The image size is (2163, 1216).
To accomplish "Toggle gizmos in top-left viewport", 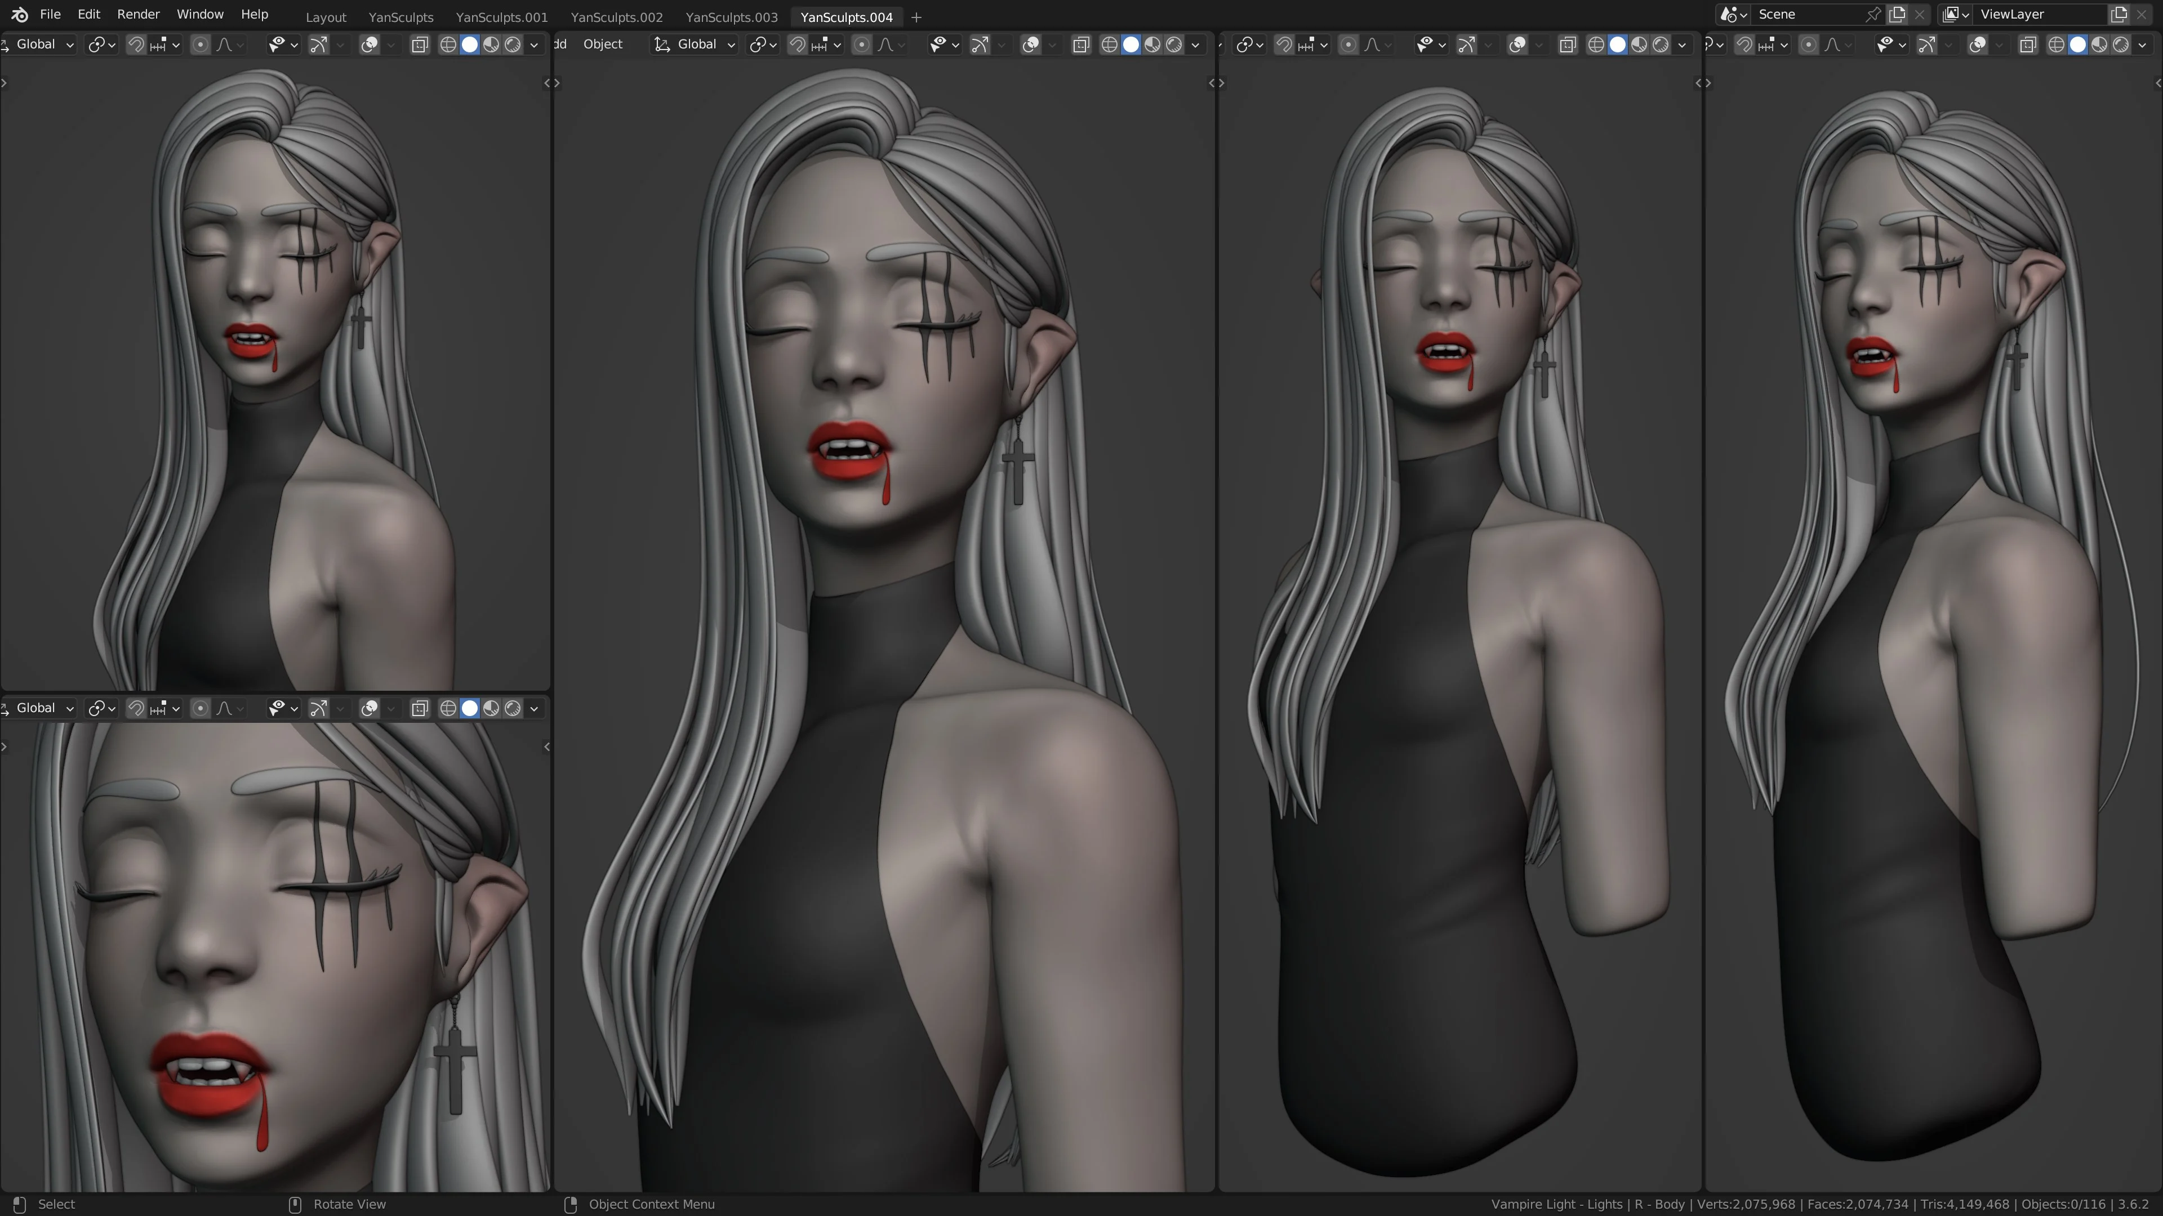I will (318, 44).
